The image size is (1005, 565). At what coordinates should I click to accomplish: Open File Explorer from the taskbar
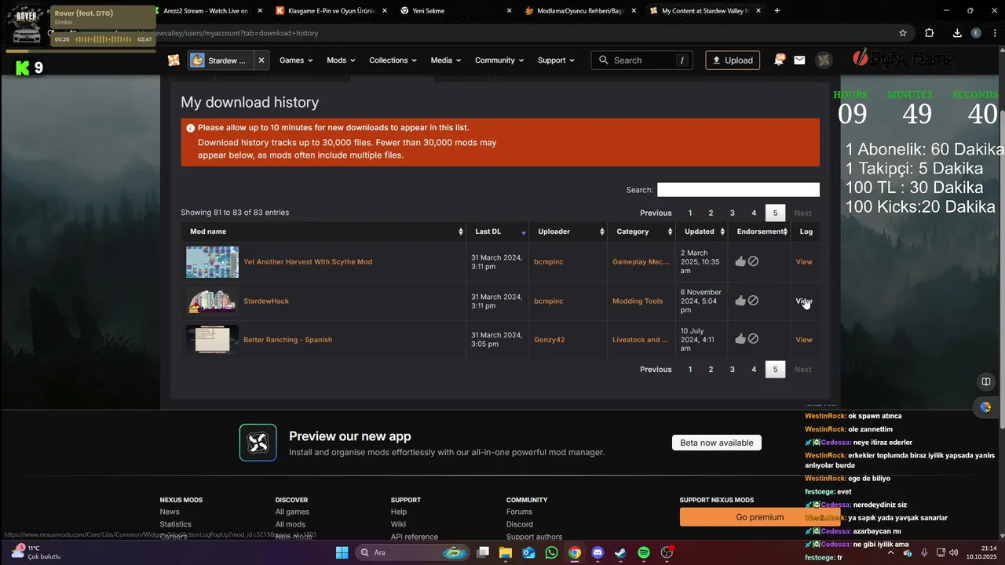coord(506,552)
